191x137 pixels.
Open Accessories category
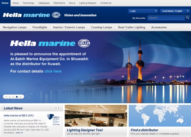(x=159, y=27)
